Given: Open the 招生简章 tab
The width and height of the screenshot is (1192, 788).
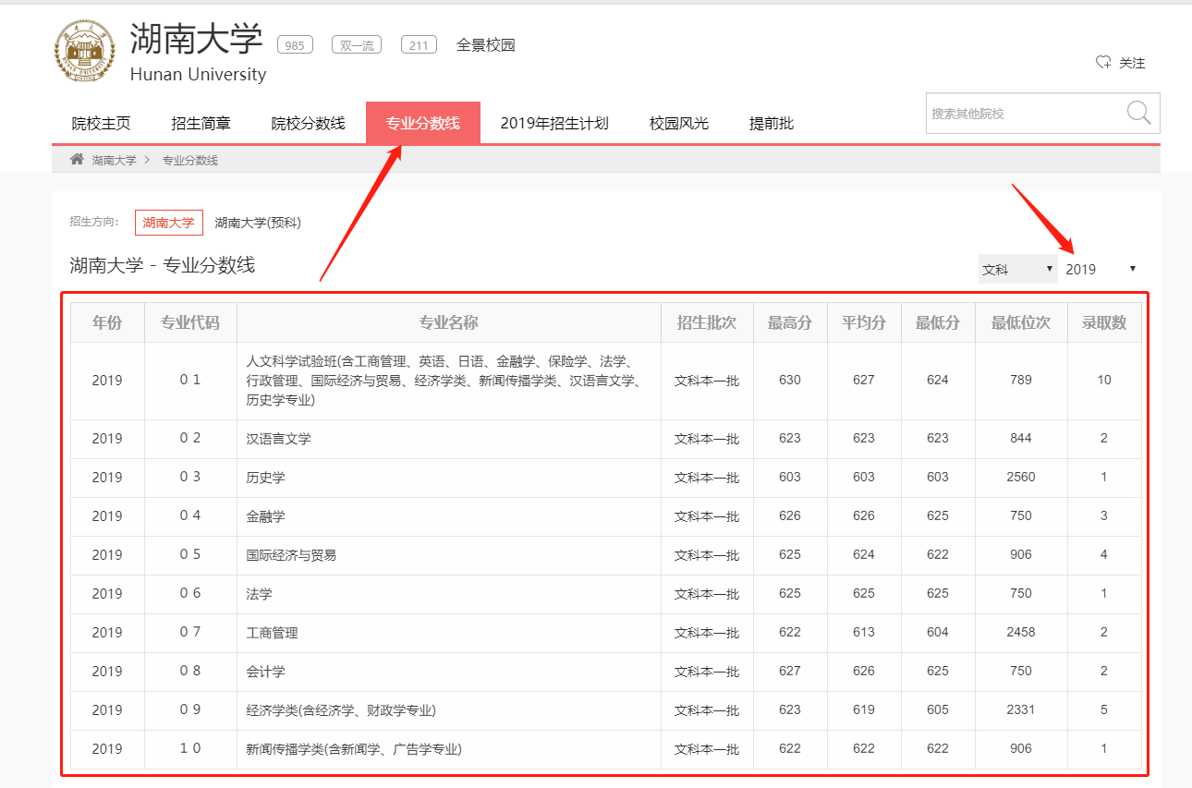Looking at the screenshot, I should tap(201, 123).
